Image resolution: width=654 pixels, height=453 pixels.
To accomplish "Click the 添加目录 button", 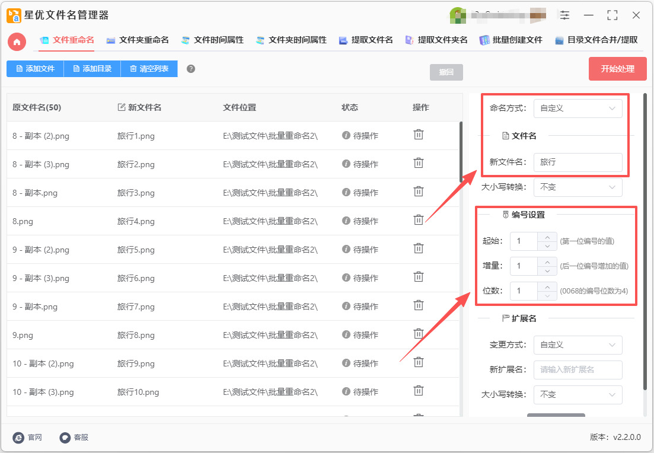I will coord(92,69).
